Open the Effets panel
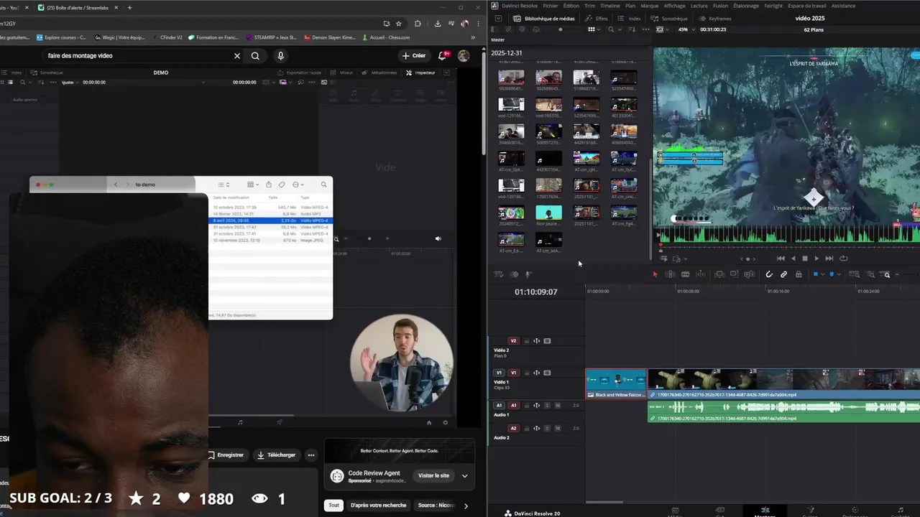 pos(597,19)
